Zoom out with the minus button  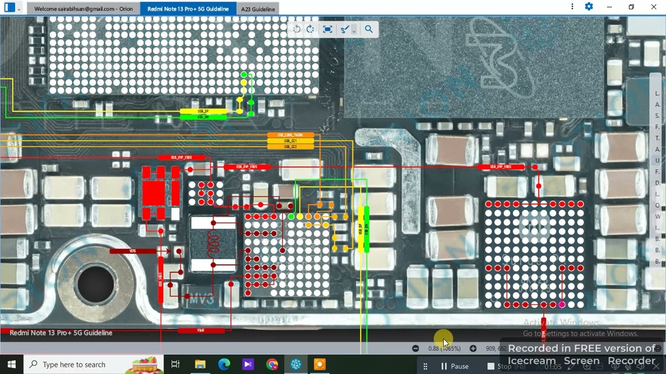click(415, 349)
